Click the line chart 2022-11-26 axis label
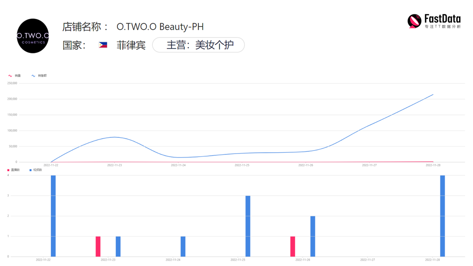The width and height of the screenshot is (473, 266). [306, 165]
